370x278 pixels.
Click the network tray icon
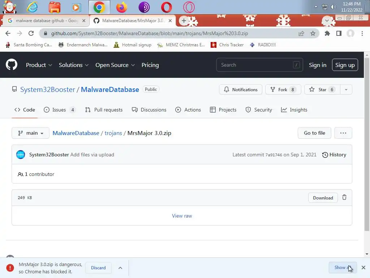(x=325, y=7)
